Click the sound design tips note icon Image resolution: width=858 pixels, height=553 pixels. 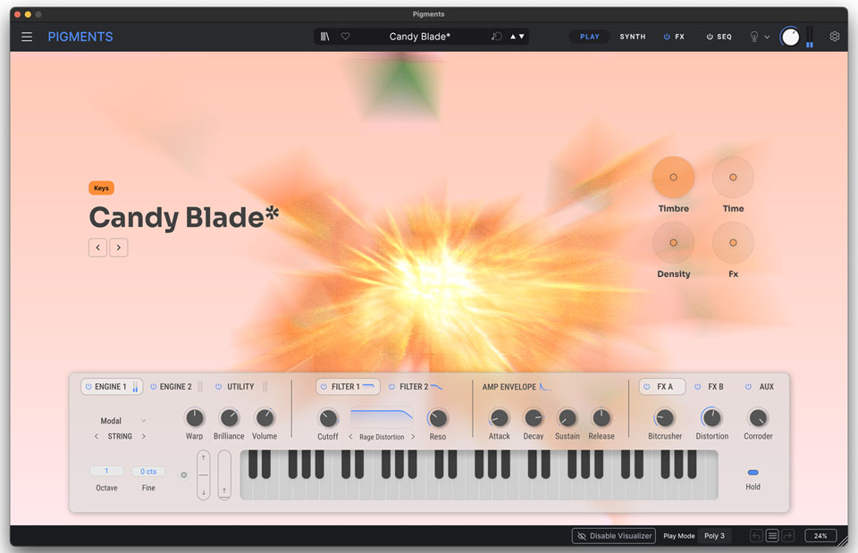tap(496, 37)
